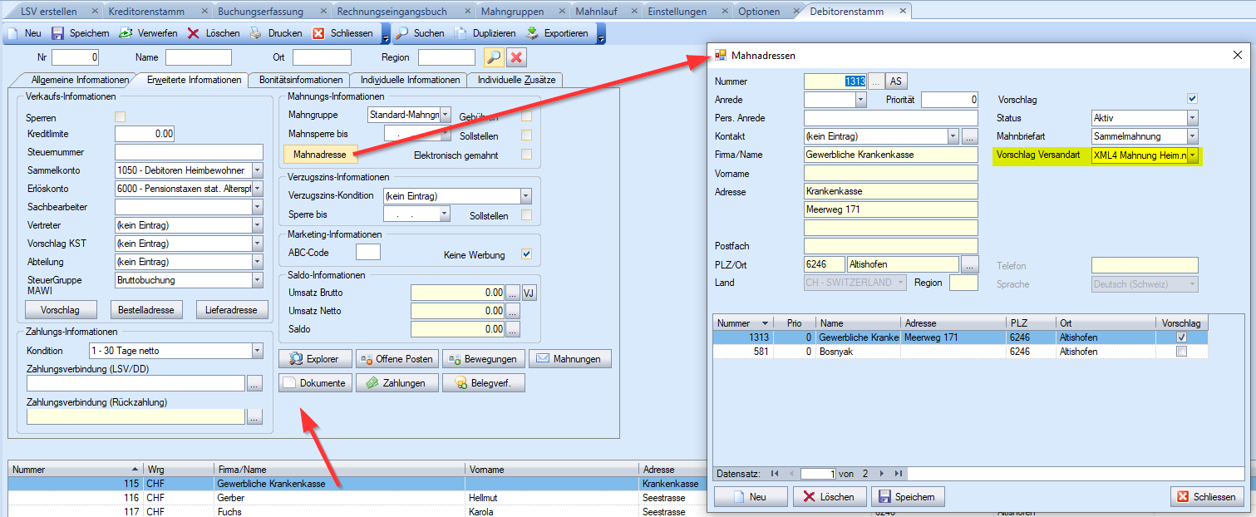Open the Kondition dropdown
The height and width of the screenshot is (517, 1256).
(257, 351)
